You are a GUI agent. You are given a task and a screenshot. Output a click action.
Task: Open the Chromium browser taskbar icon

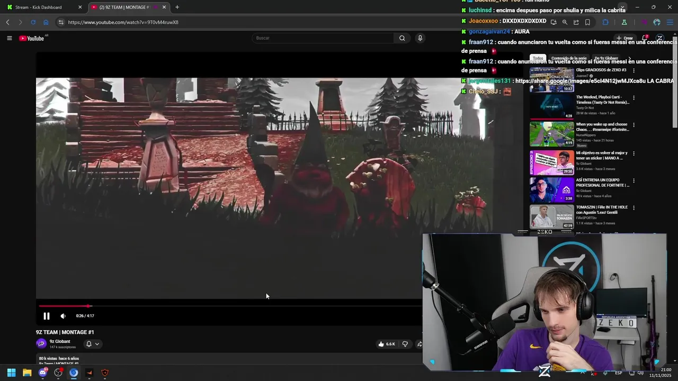[74, 373]
